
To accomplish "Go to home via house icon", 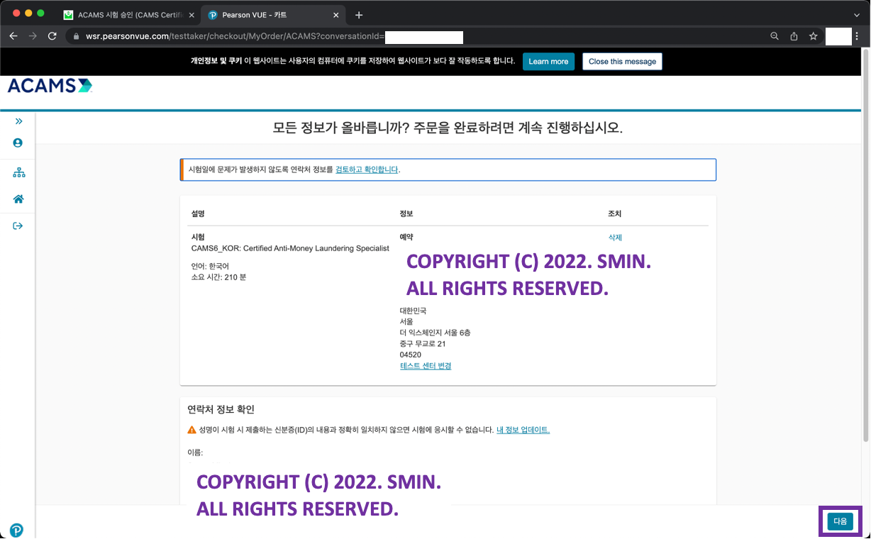I will pyautogui.click(x=18, y=199).
